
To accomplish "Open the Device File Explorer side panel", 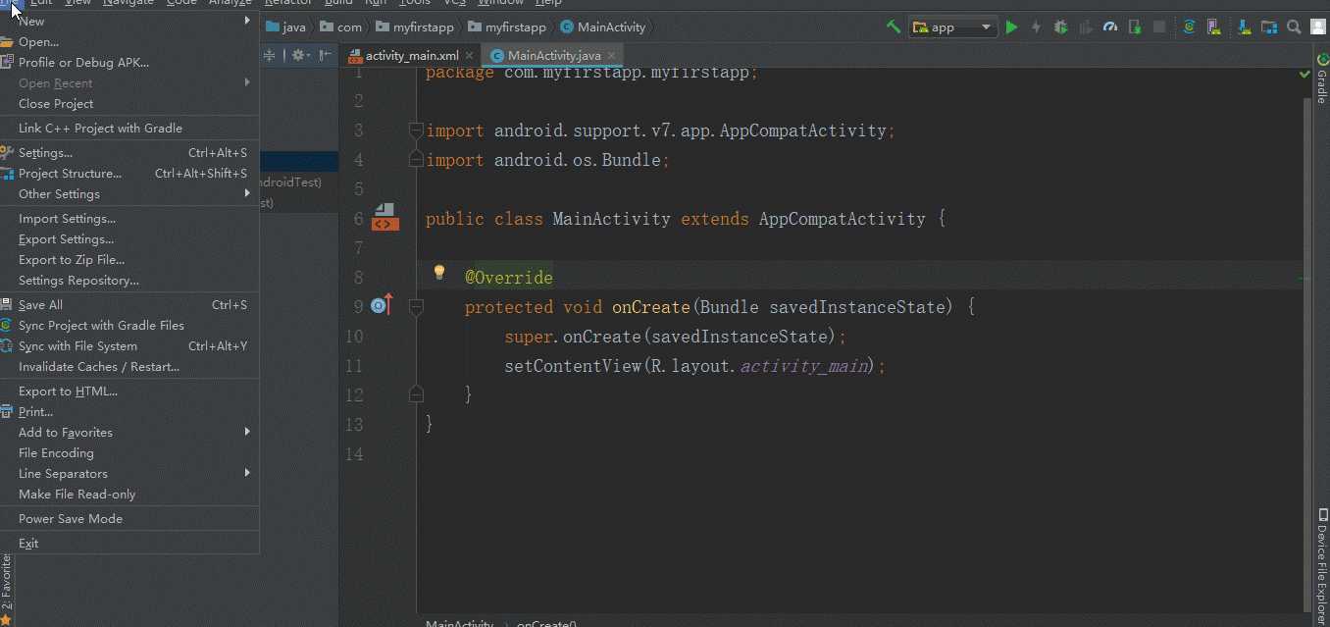I will [x=1321, y=566].
